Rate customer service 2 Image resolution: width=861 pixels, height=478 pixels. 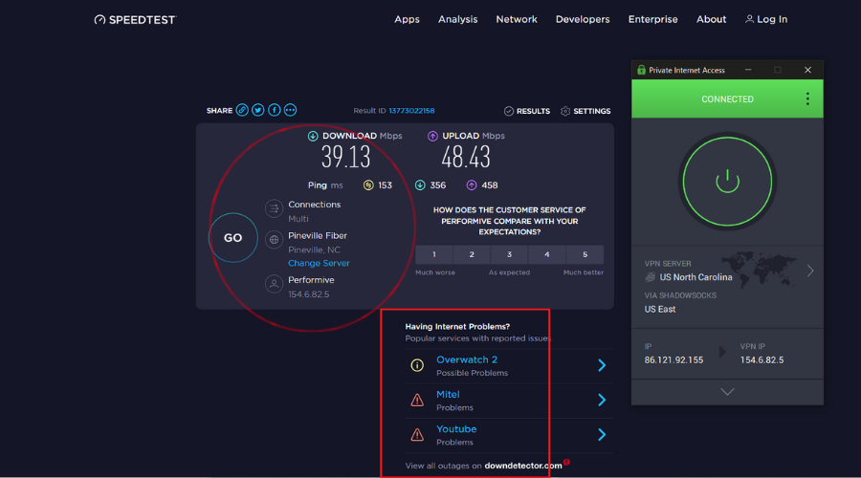472,254
